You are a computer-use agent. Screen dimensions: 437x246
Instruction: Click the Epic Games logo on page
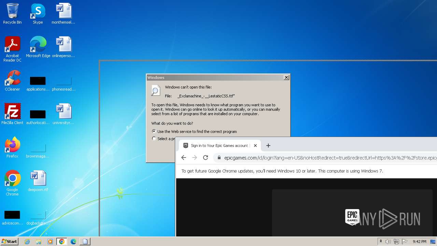pos(352,217)
